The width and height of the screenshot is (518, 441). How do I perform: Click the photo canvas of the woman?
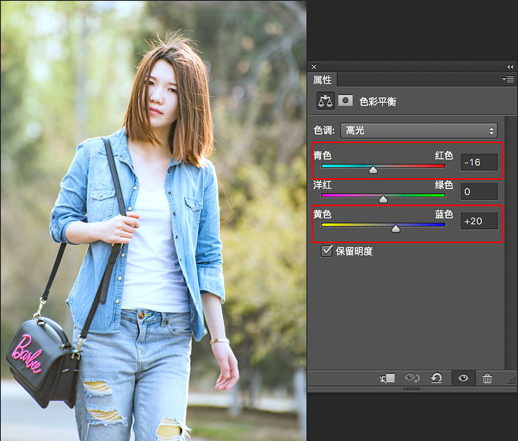[x=153, y=220]
